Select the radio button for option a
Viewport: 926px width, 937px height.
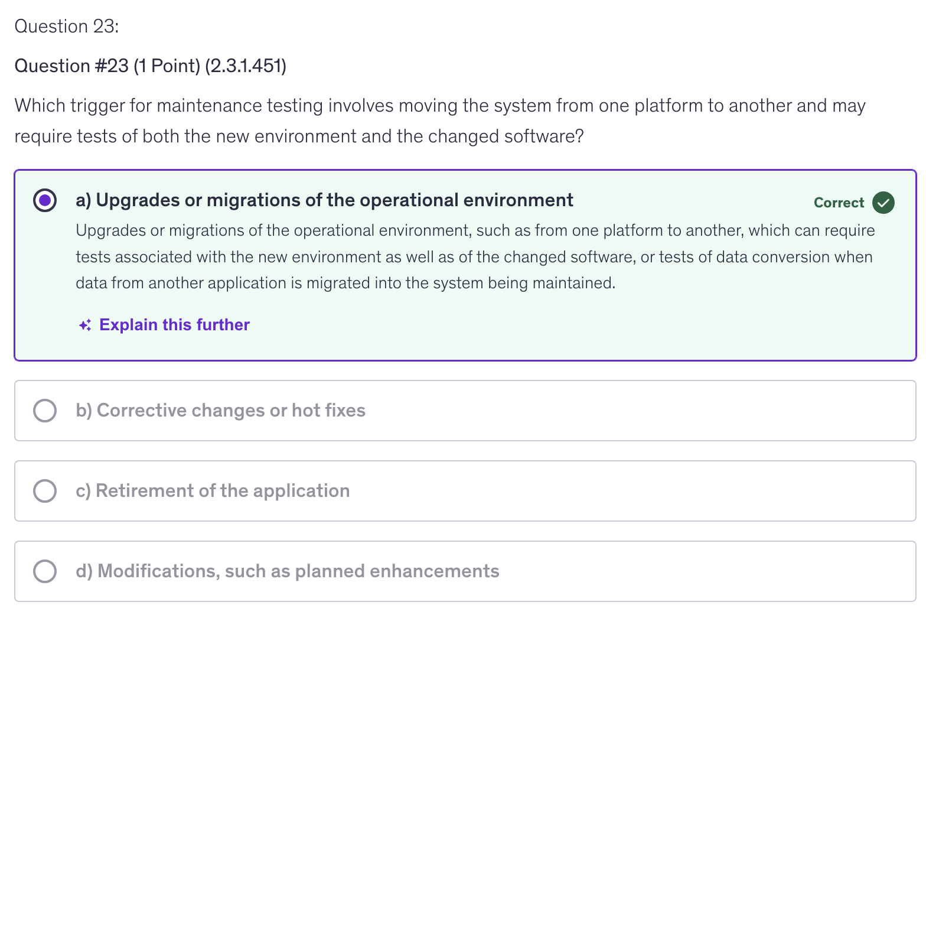pyautogui.click(x=45, y=200)
